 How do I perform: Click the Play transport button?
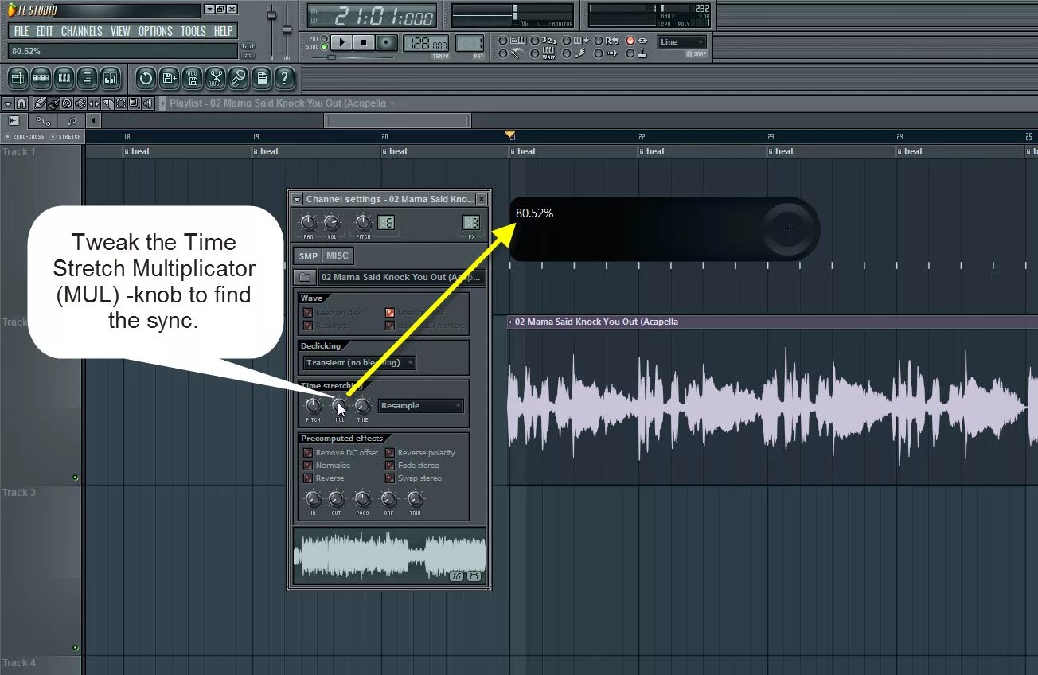pyautogui.click(x=341, y=42)
